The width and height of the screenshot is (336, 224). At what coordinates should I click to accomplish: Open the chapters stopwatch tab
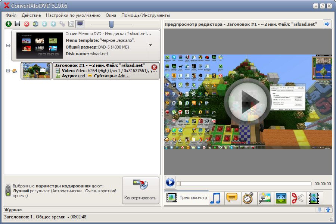click(x=248, y=198)
